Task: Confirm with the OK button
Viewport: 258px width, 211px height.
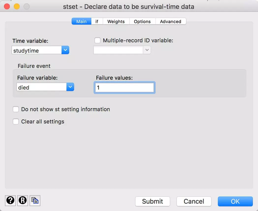Action: pos(235,201)
